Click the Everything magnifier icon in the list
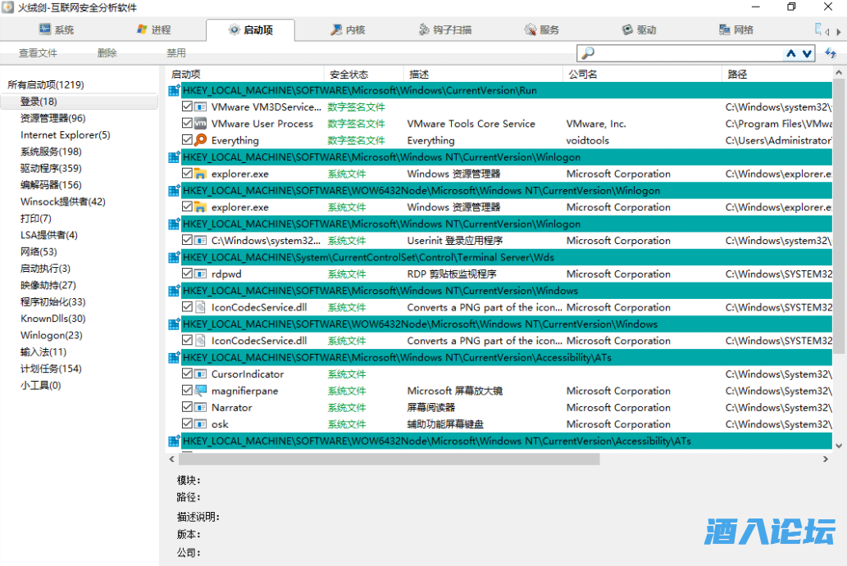847x566 pixels. (200, 140)
